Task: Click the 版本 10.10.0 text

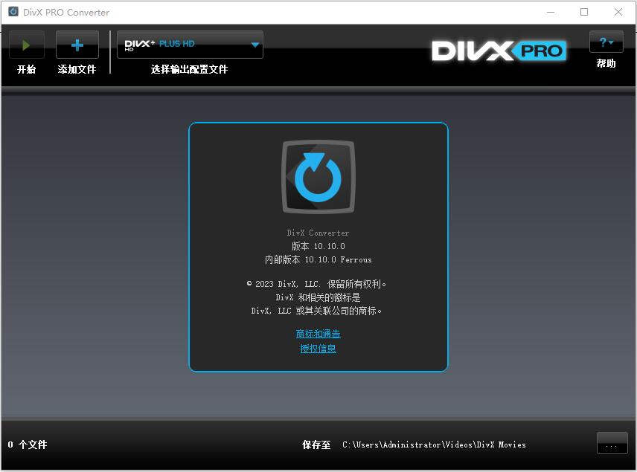Action: (x=318, y=246)
